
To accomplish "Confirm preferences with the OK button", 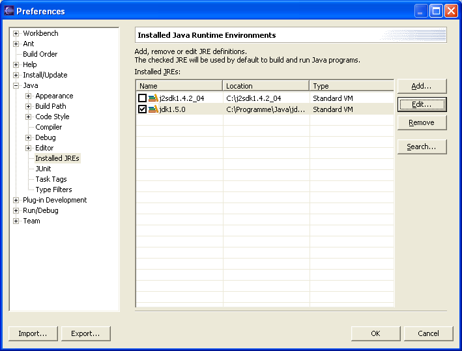I will (376, 333).
